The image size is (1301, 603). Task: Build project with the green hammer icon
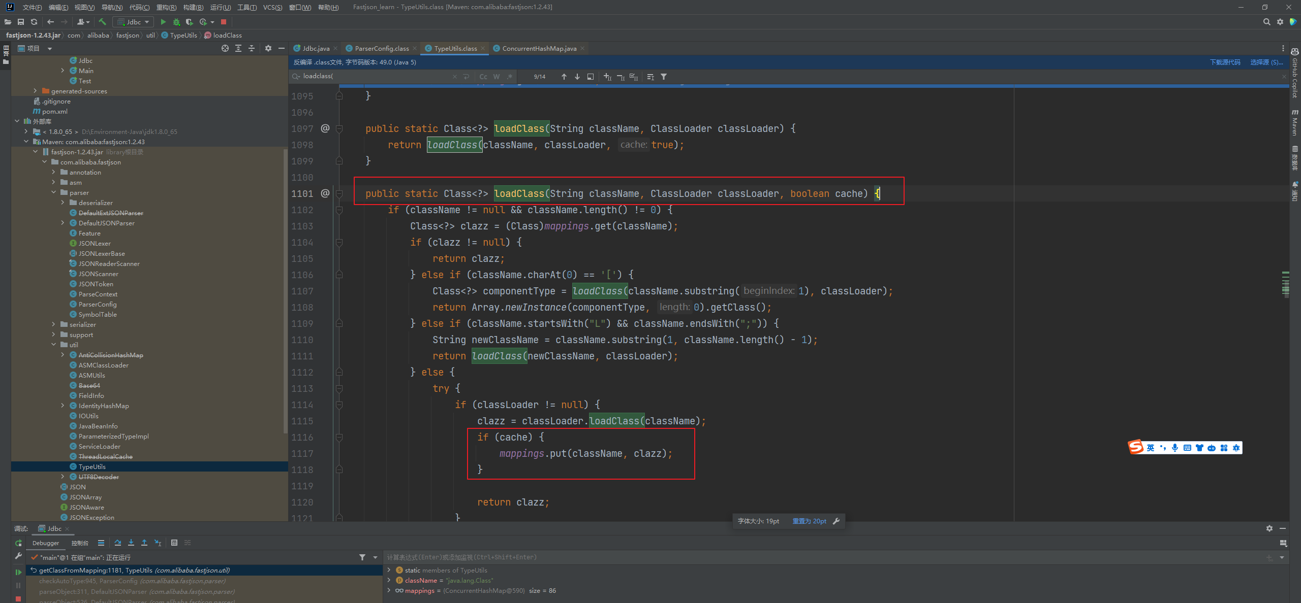click(x=102, y=22)
